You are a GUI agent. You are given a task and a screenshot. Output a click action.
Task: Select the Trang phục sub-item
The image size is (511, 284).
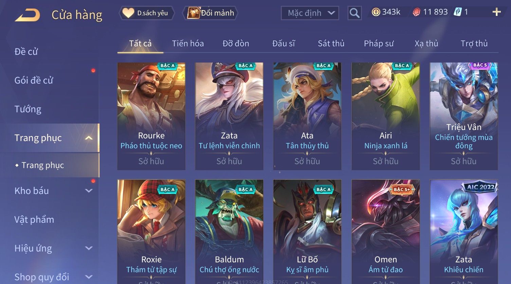[43, 165]
